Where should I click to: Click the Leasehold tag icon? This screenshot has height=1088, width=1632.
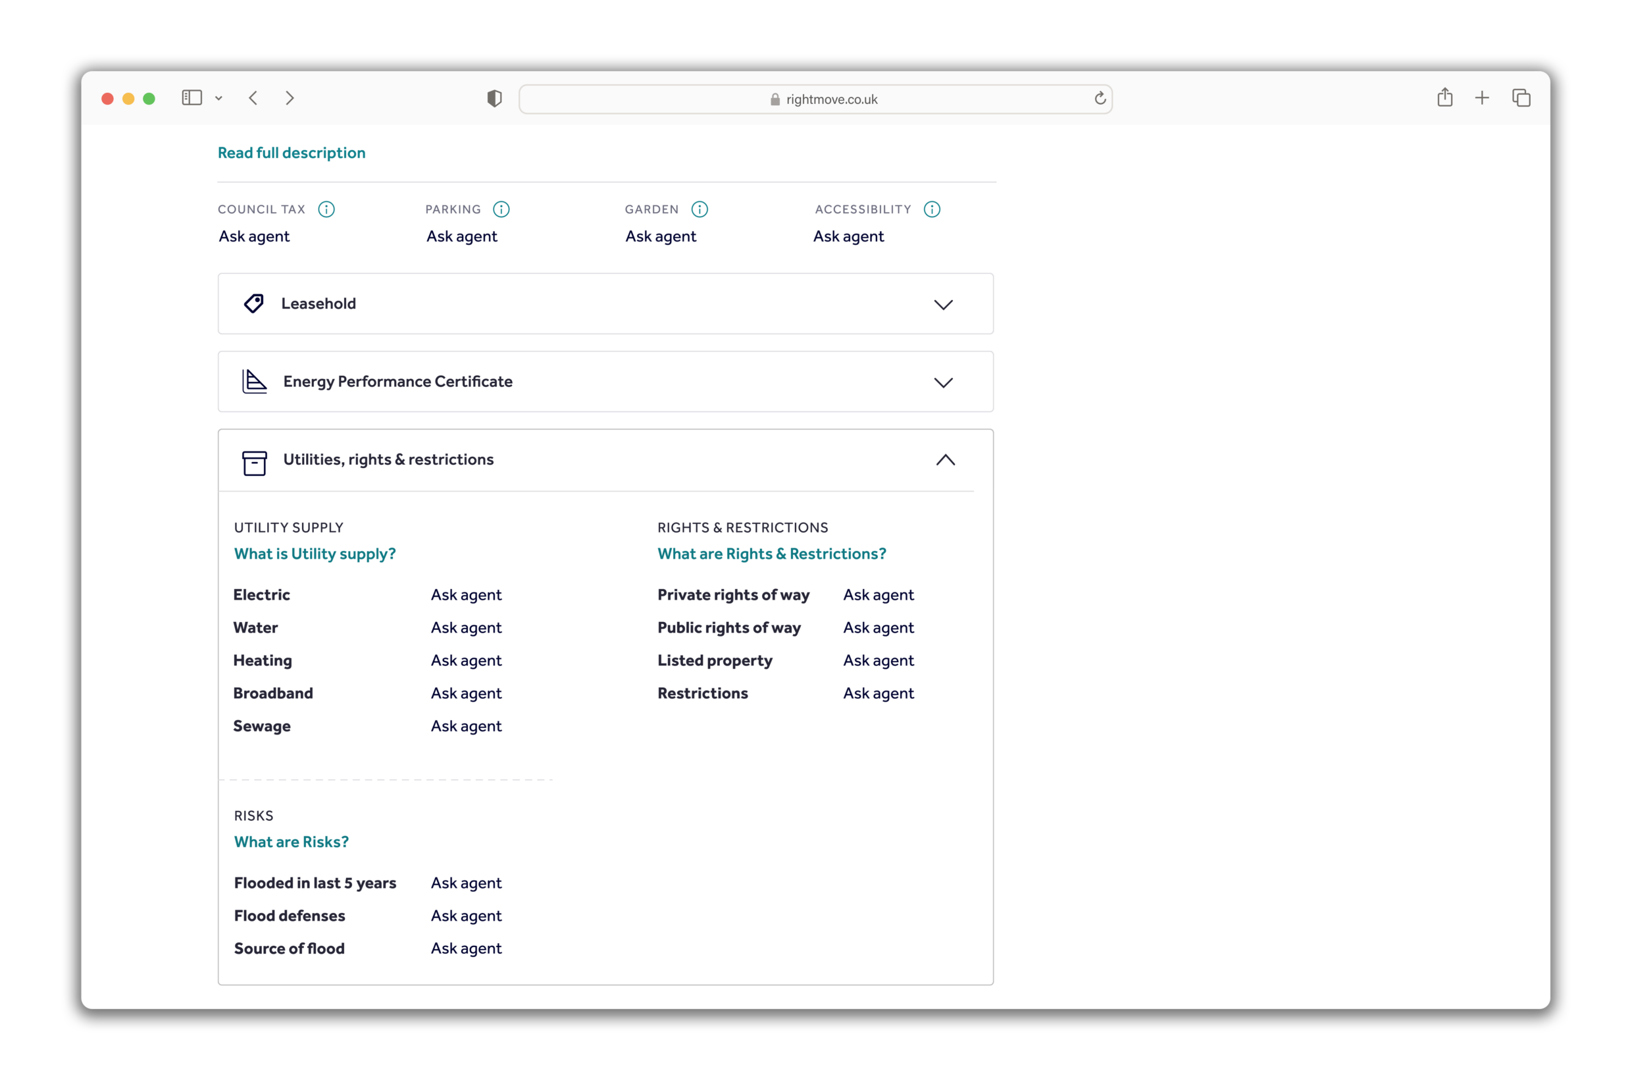coord(253,303)
